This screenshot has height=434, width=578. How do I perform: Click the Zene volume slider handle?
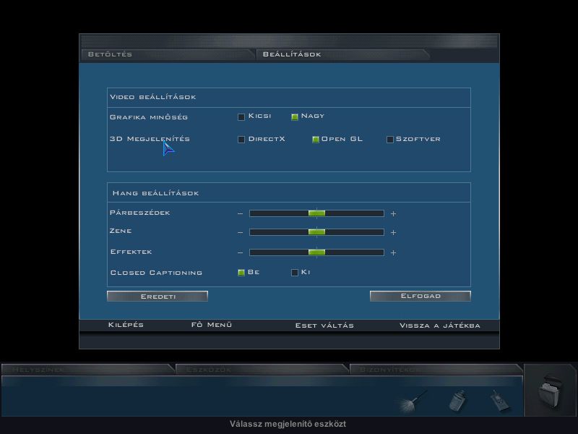coord(316,232)
